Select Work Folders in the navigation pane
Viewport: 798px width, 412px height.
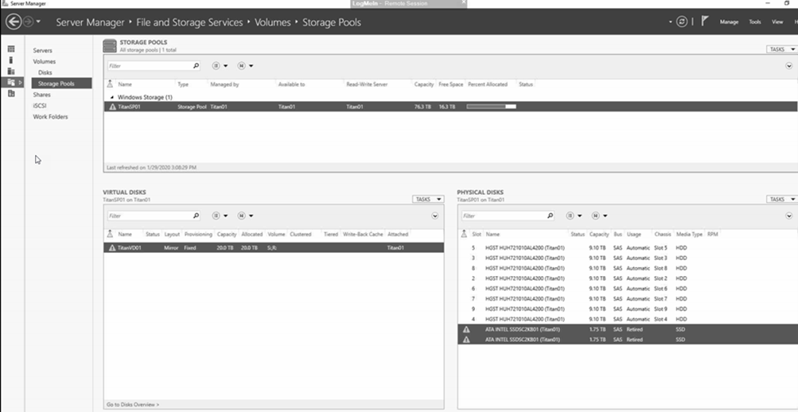50,117
